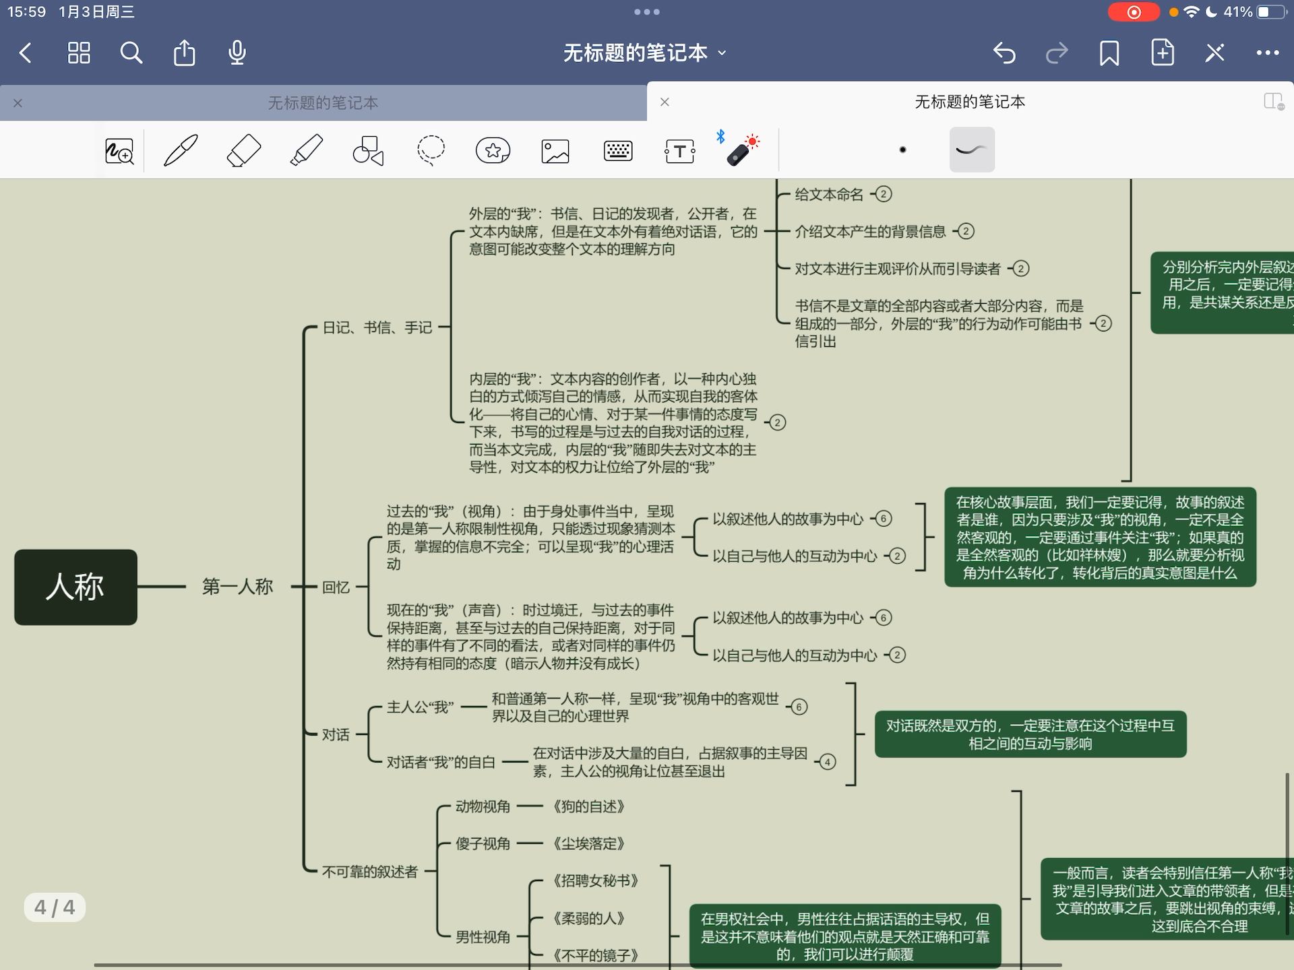The height and width of the screenshot is (970, 1294).
Task: Expand badge beside 书信不是文章的全部内容 node
Action: pos(1103,324)
